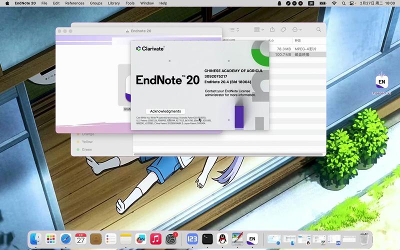400x250 pixels.
Task: Click the Clarivate logo in About dialog
Action: tap(150, 48)
